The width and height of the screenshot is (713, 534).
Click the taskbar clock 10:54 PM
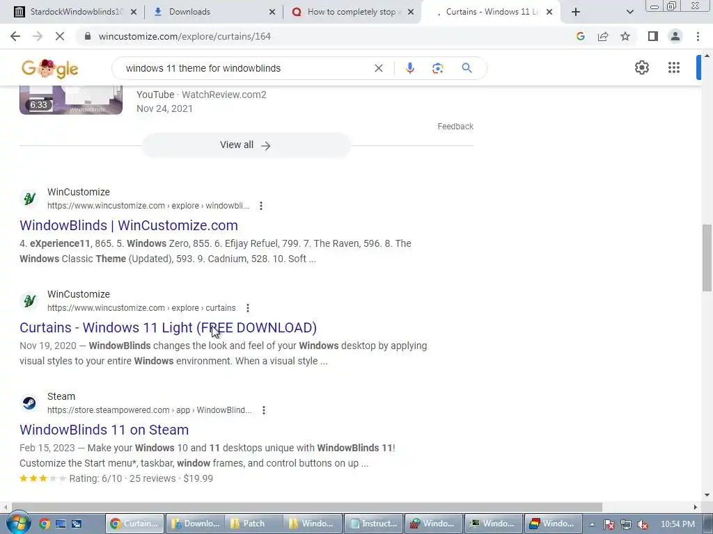tap(677, 524)
